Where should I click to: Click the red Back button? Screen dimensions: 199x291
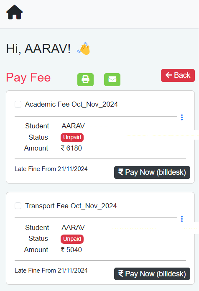tap(178, 75)
